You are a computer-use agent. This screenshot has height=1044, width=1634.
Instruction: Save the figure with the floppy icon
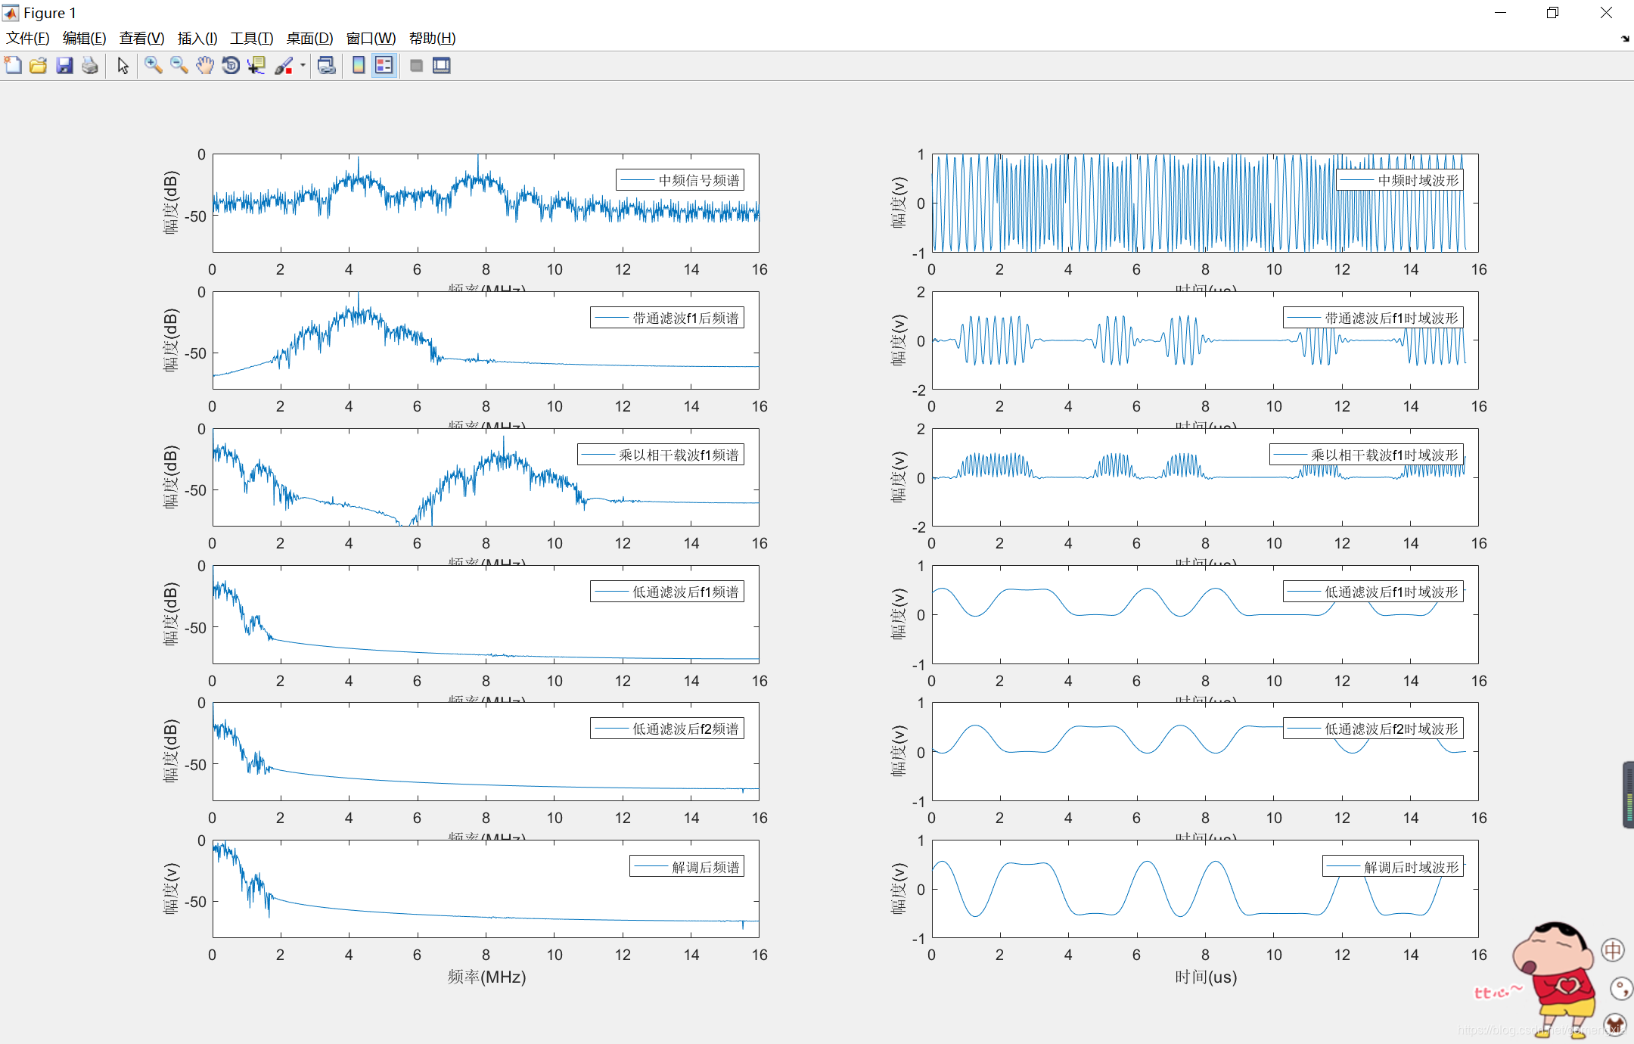tap(64, 66)
